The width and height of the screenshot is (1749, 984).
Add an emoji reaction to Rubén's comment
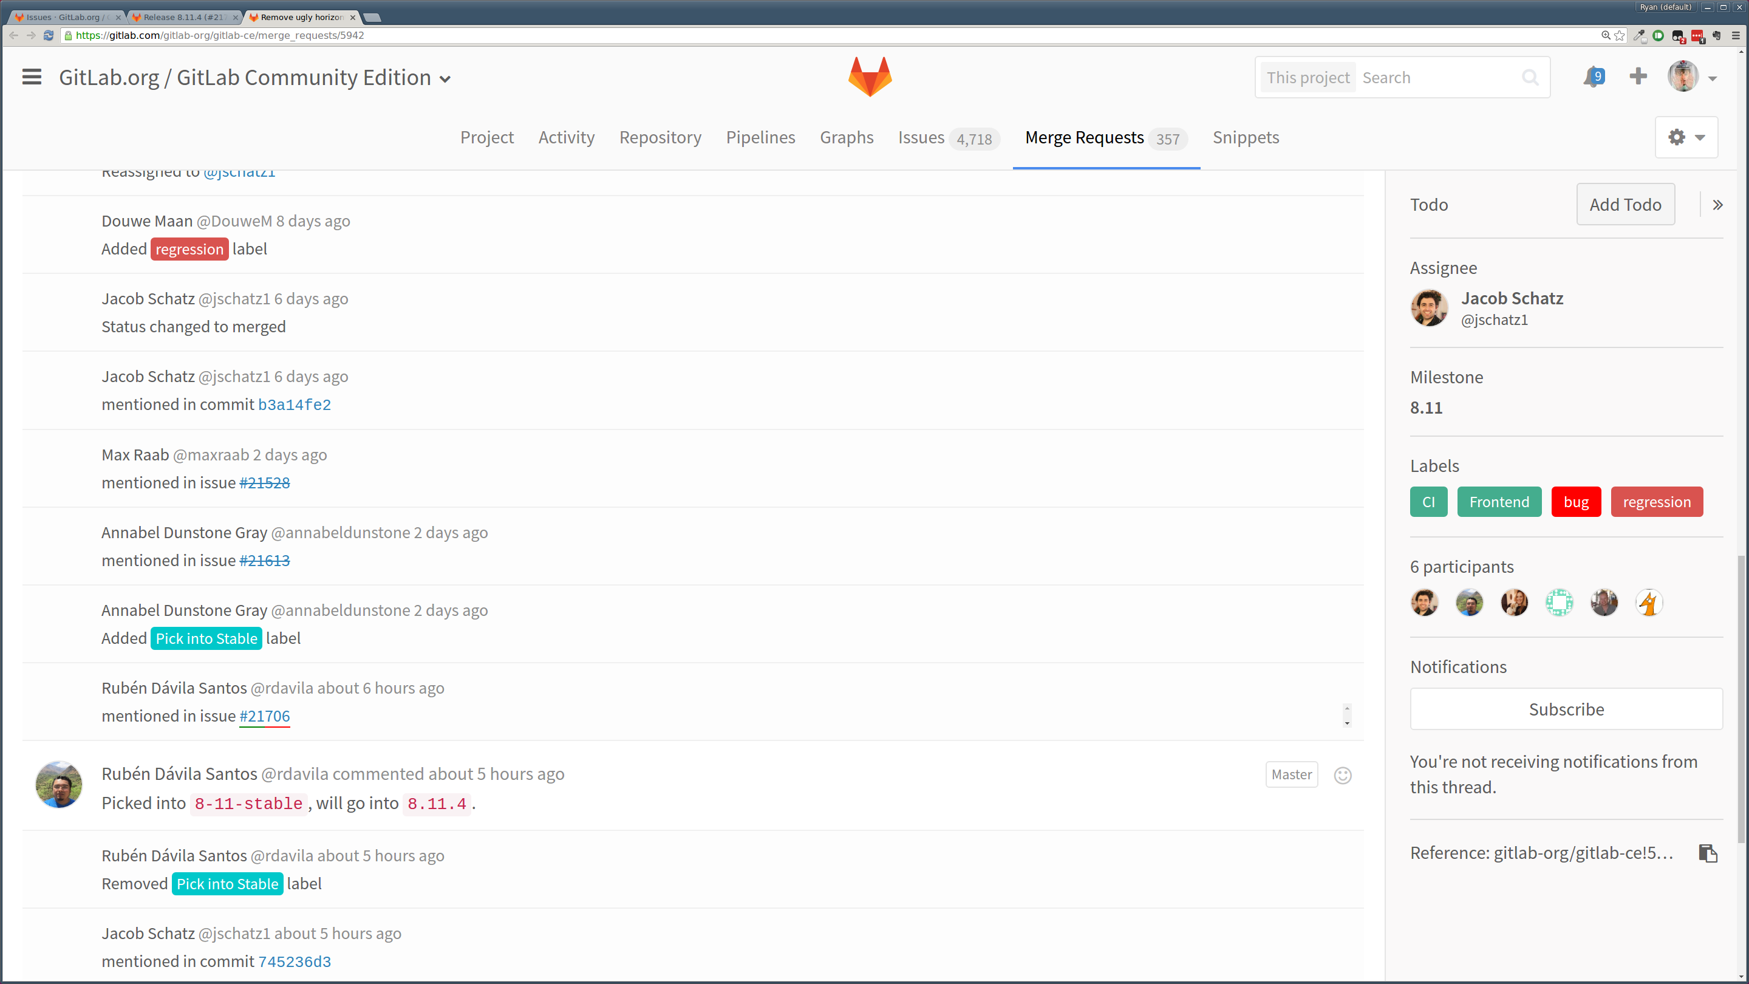1342,775
